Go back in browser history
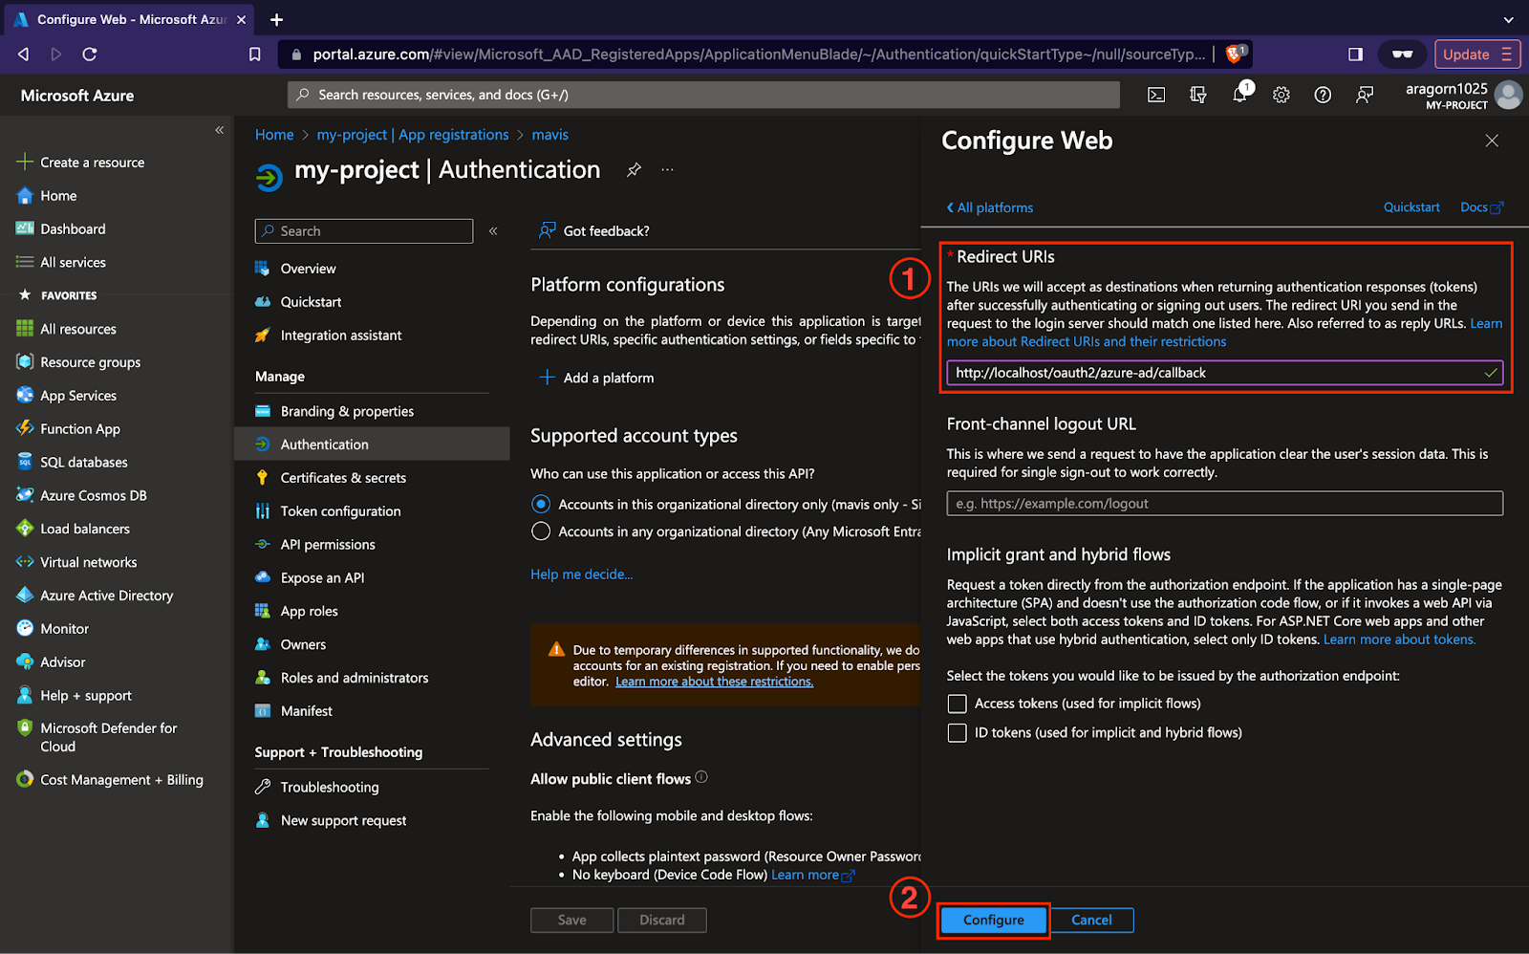 coord(23,54)
